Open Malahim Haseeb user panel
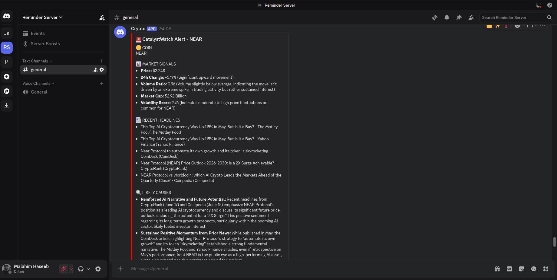Viewport: 557px width, 280px height. pyautogui.click(x=30, y=269)
